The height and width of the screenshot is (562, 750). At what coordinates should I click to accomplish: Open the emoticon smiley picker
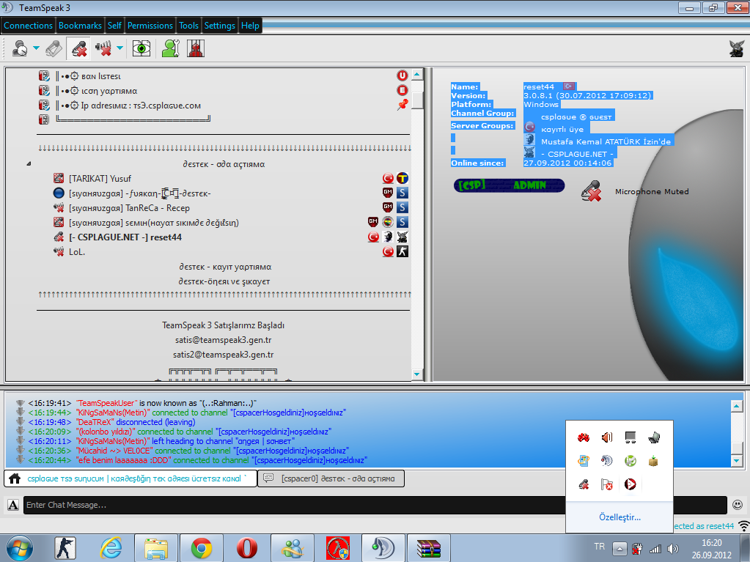pyautogui.click(x=737, y=505)
